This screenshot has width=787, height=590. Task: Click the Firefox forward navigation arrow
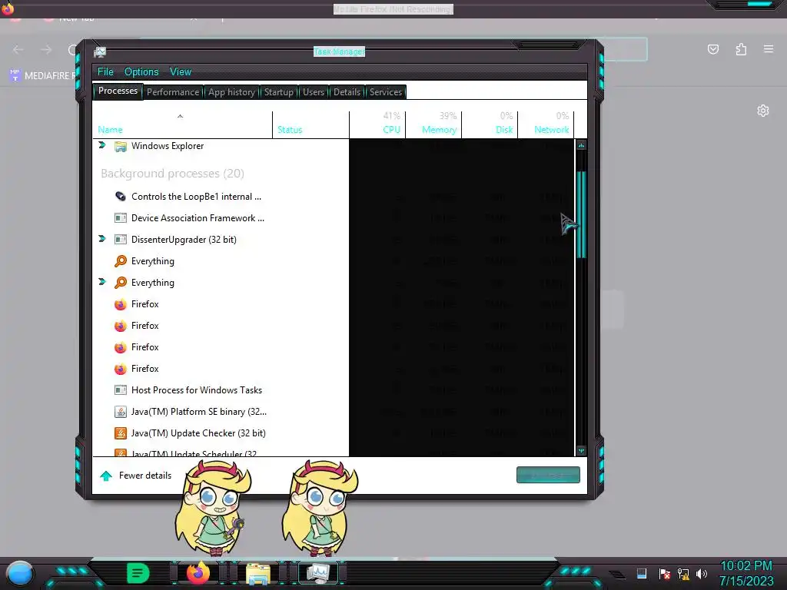click(x=46, y=50)
